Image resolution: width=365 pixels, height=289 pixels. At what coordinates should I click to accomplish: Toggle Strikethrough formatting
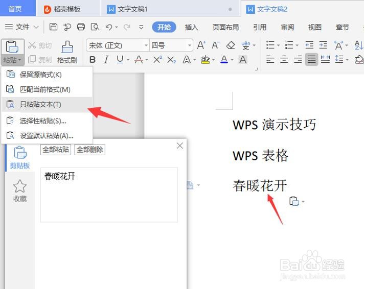tap(139, 60)
